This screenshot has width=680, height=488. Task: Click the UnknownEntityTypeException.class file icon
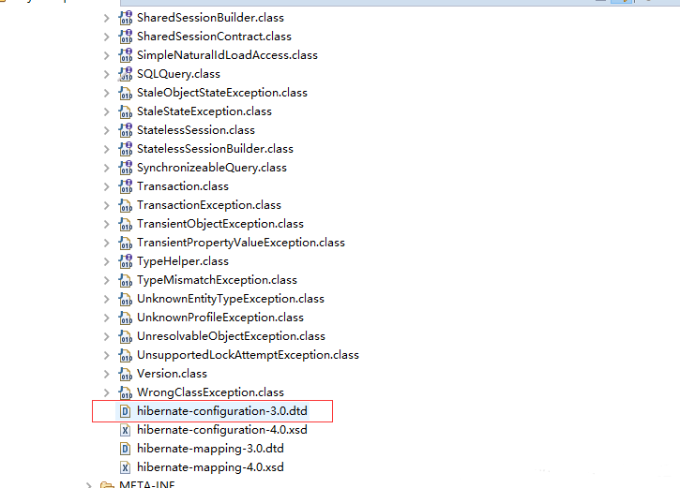(126, 299)
